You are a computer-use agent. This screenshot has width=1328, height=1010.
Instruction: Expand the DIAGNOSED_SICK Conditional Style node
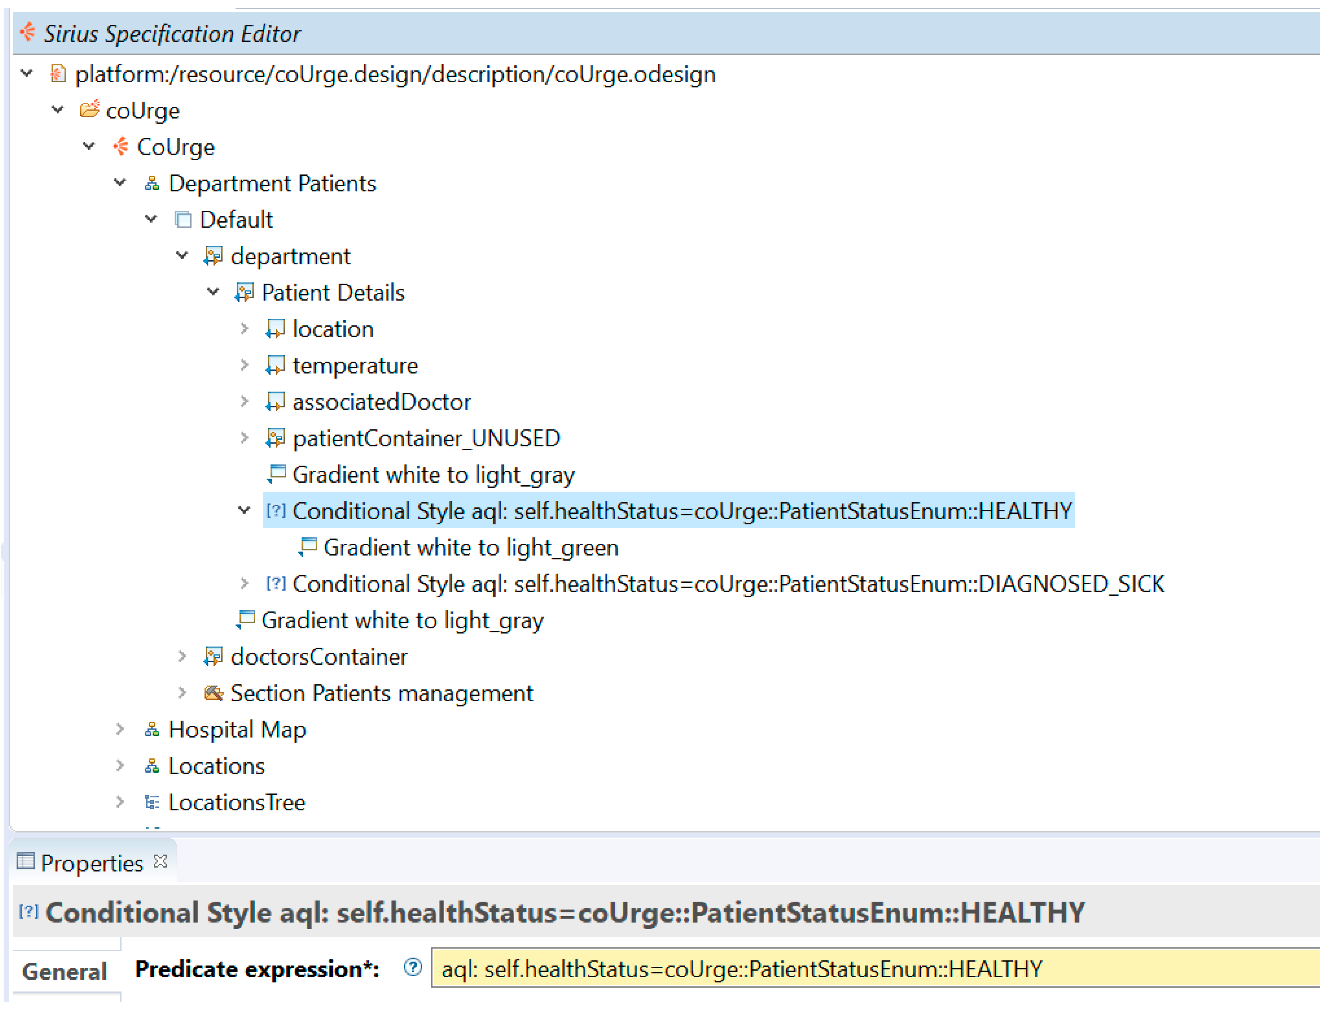(x=244, y=584)
